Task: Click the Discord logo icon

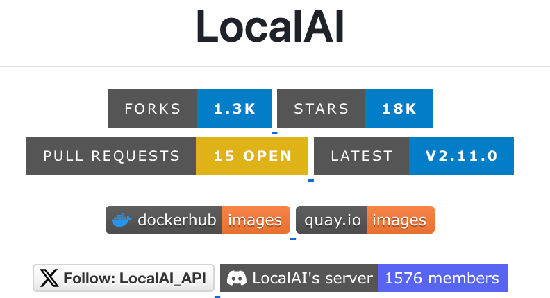Action: 237,279
